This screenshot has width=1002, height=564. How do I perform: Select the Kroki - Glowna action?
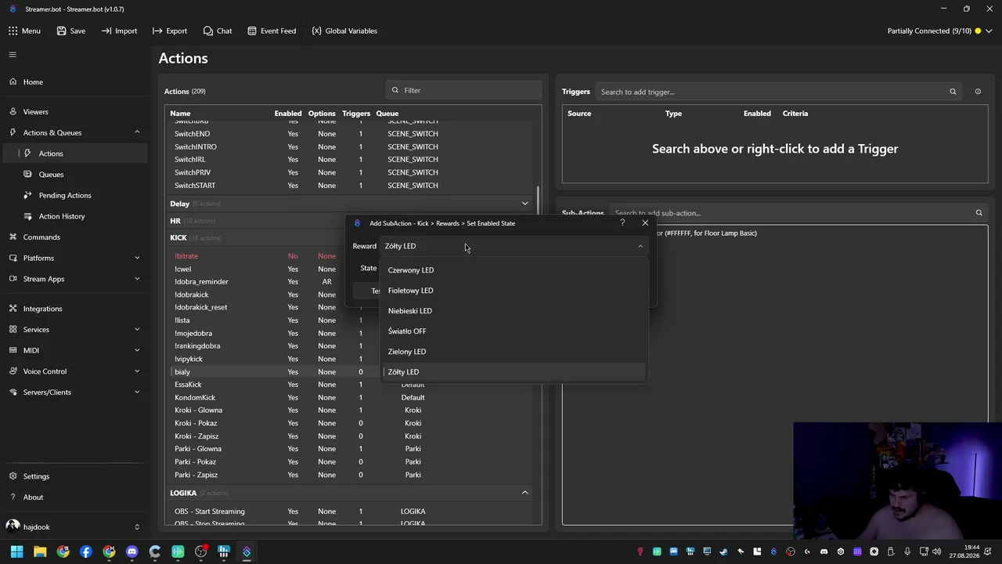pyautogui.click(x=351, y=410)
